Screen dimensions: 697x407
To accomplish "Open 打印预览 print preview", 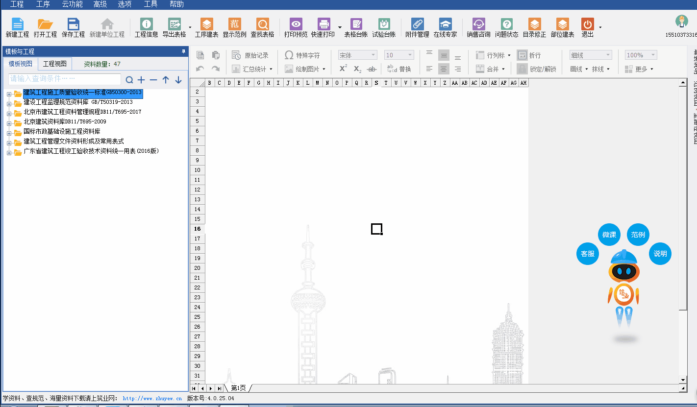I will click(296, 24).
